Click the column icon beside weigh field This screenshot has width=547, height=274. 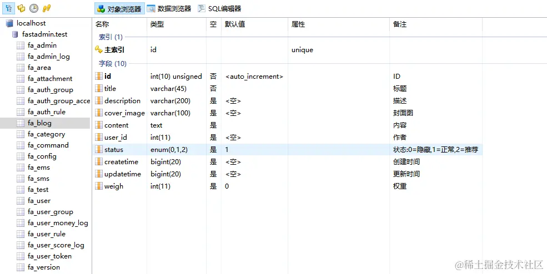pos(99,186)
